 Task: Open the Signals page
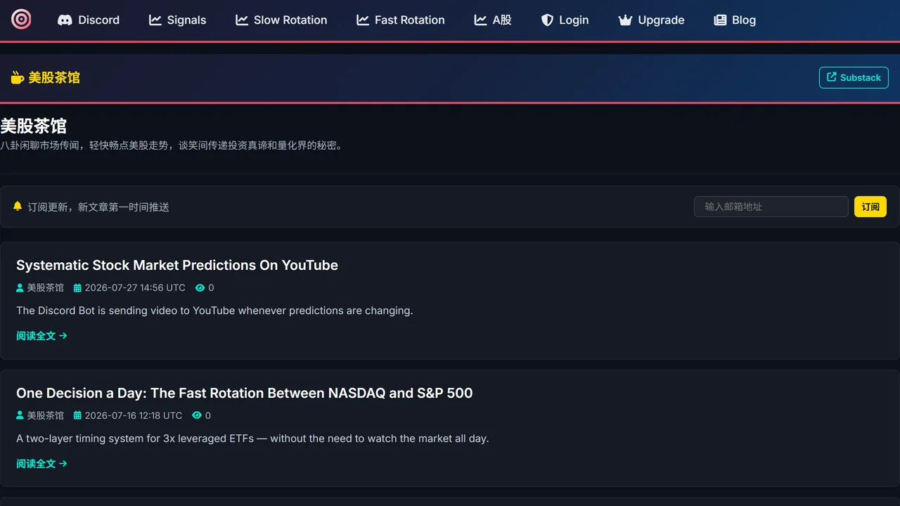[178, 20]
